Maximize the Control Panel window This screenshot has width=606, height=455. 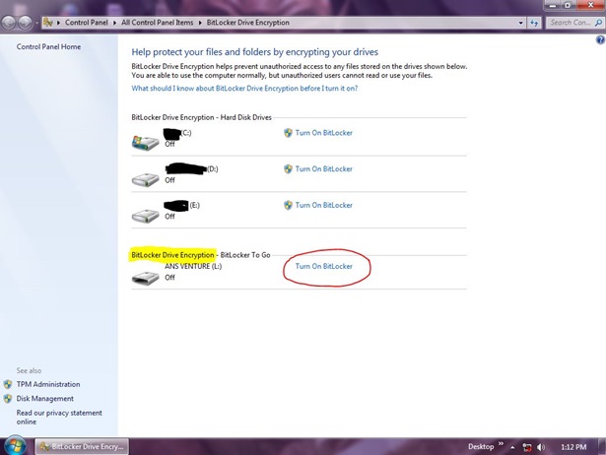[568, 5]
